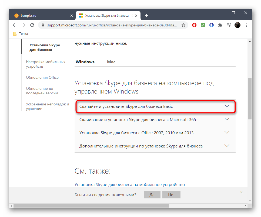This screenshot has width=261, height=217.
Task: Answer Да to the feedback question
Action: click(152, 195)
